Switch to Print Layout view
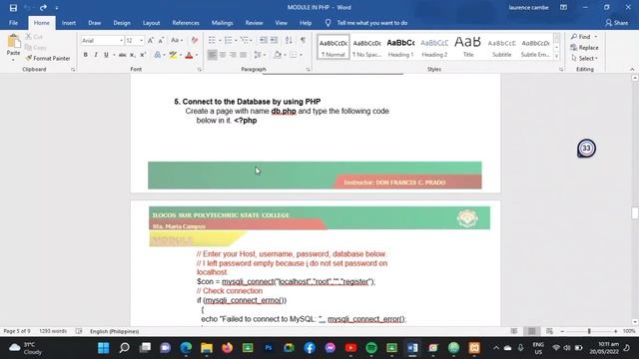Screen dimensions: 639x359 coord(532,331)
